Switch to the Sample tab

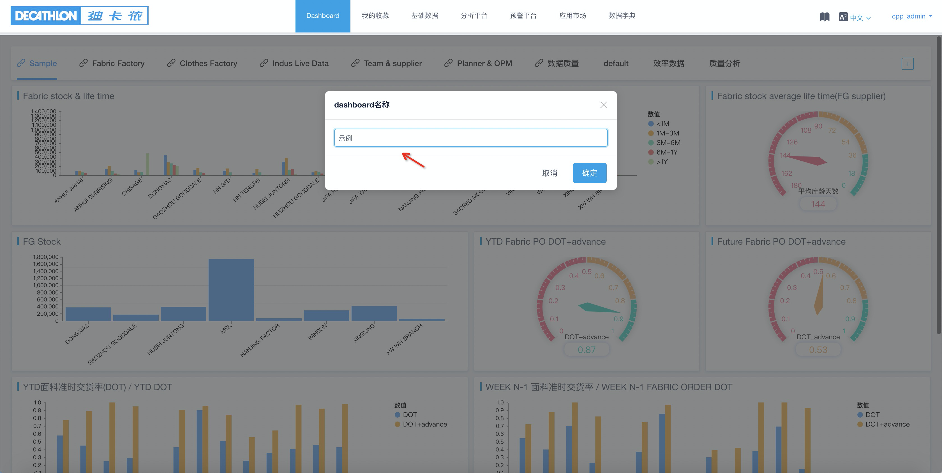(43, 63)
